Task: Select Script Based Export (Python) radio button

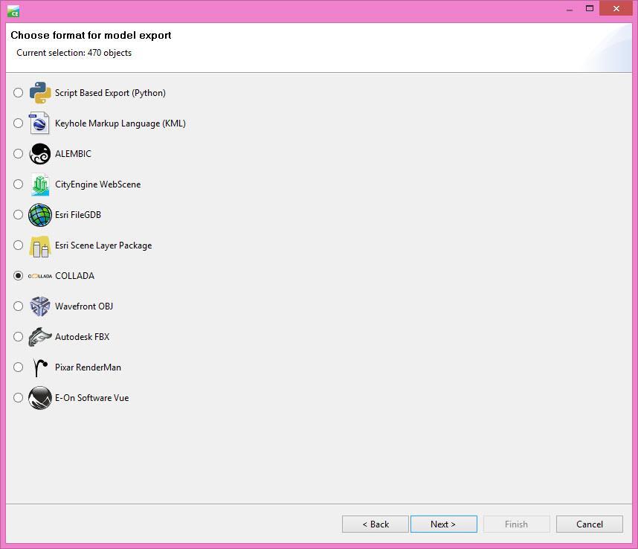Action: click(18, 92)
